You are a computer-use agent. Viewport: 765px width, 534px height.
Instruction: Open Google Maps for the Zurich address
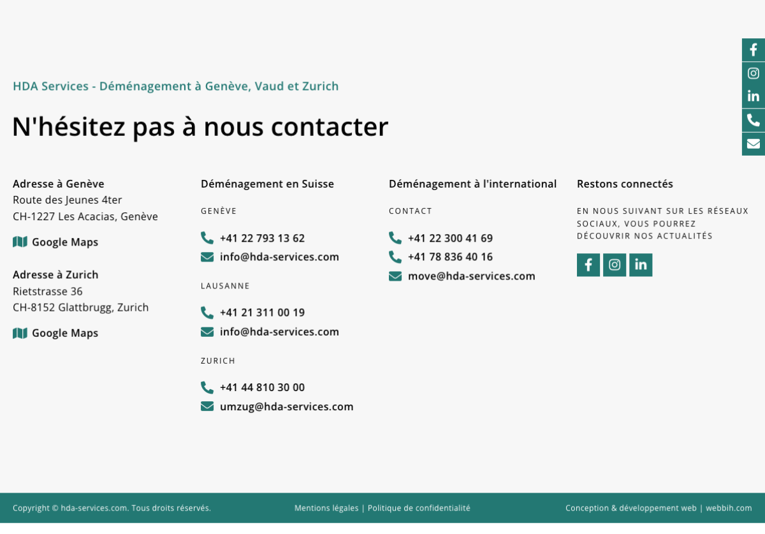(x=64, y=333)
